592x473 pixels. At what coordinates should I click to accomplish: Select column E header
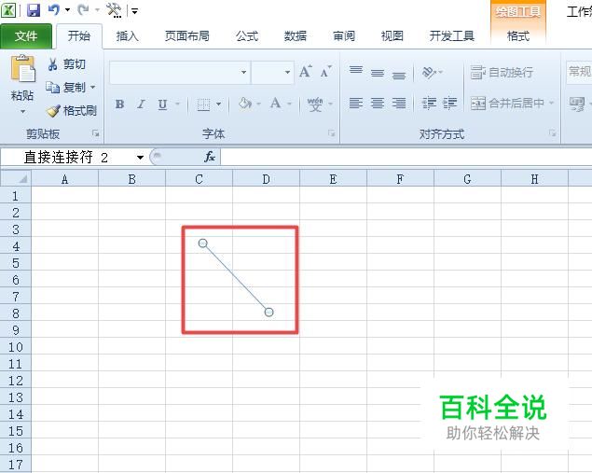[x=333, y=179]
